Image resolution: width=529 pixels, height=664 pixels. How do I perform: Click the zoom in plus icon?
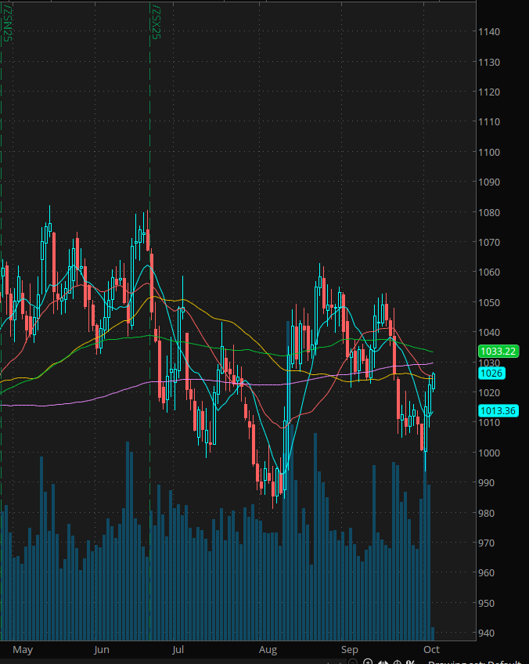368,662
